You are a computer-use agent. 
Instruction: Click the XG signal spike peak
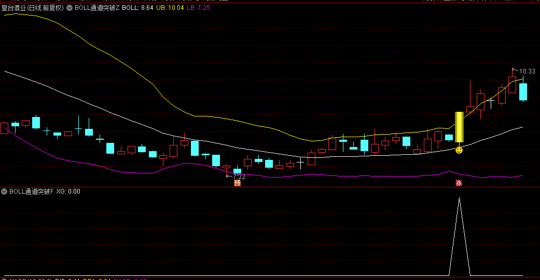pyautogui.click(x=460, y=198)
